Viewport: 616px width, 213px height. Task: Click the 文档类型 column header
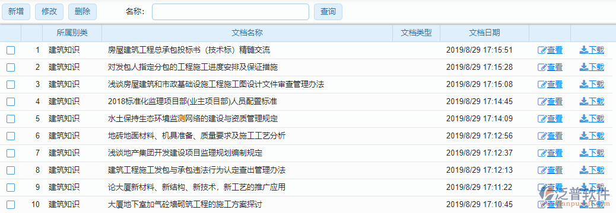tap(417, 33)
